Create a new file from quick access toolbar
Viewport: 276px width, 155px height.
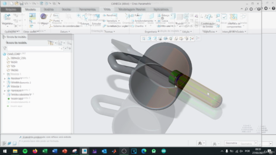(x=12, y=3)
